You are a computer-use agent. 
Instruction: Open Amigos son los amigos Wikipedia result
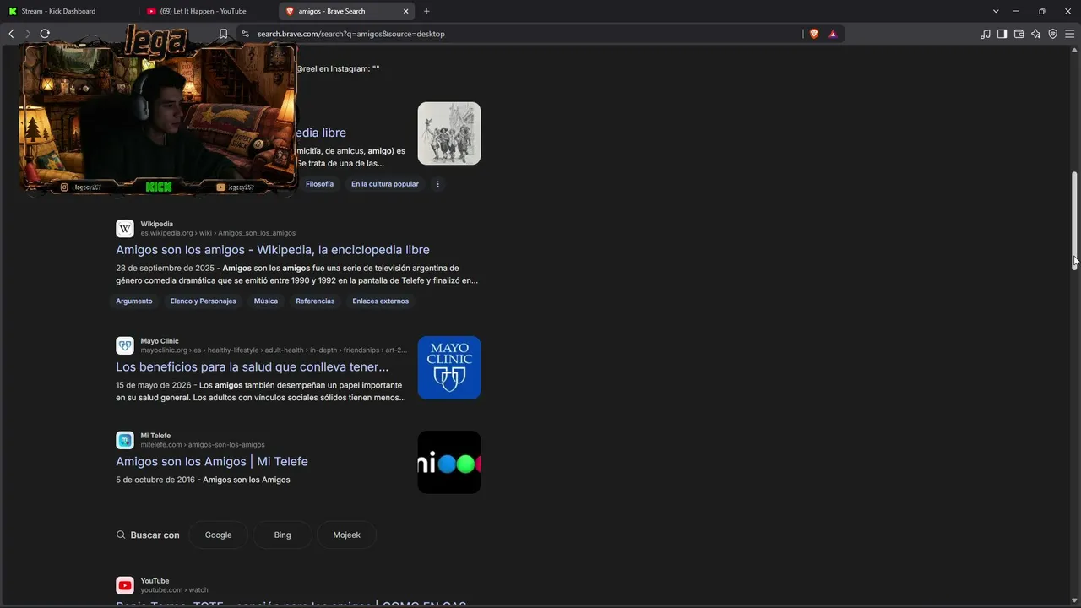pos(273,250)
